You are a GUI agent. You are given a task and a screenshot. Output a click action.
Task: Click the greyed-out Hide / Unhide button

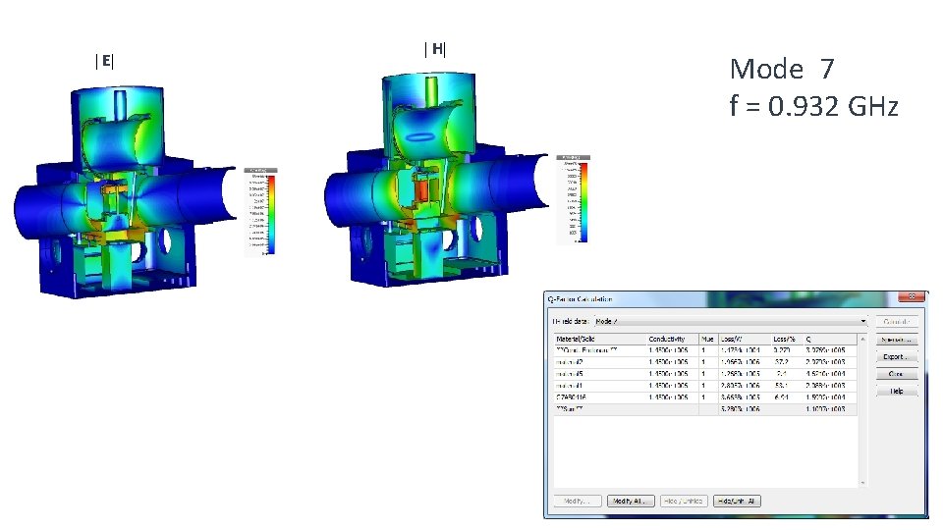684,502
